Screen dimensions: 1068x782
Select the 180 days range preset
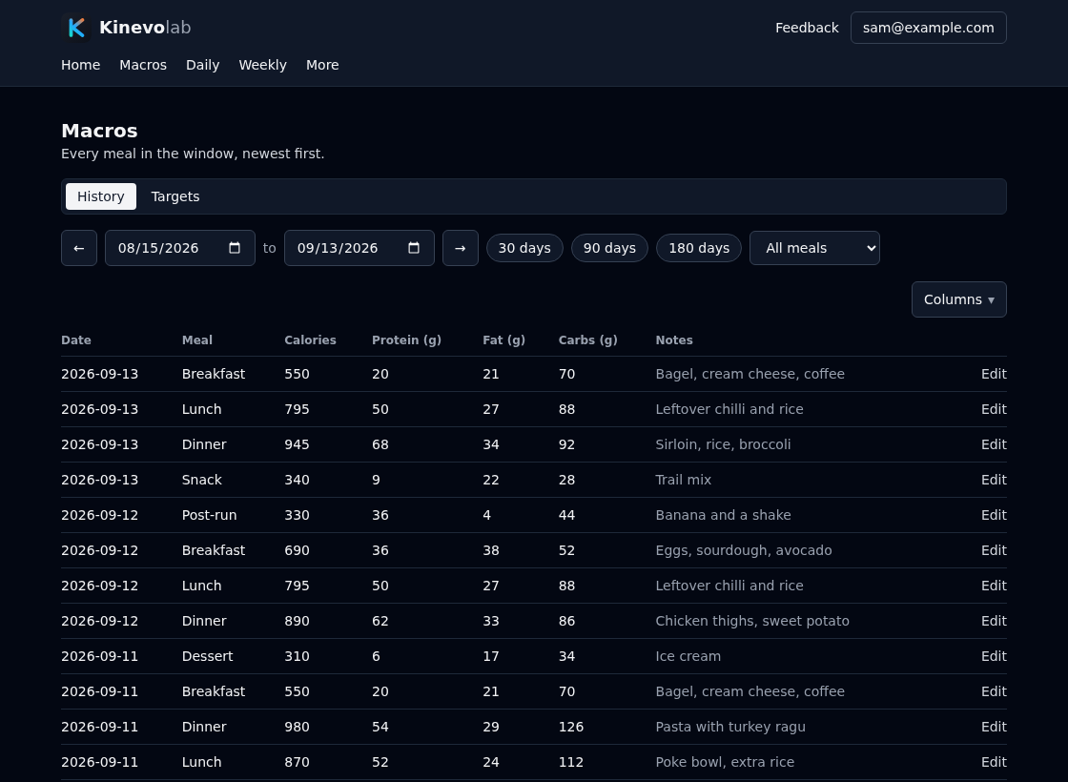click(699, 248)
